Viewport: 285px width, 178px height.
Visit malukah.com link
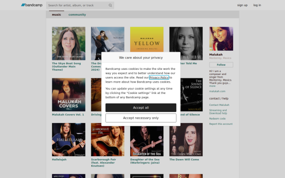click(x=217, y=91)
